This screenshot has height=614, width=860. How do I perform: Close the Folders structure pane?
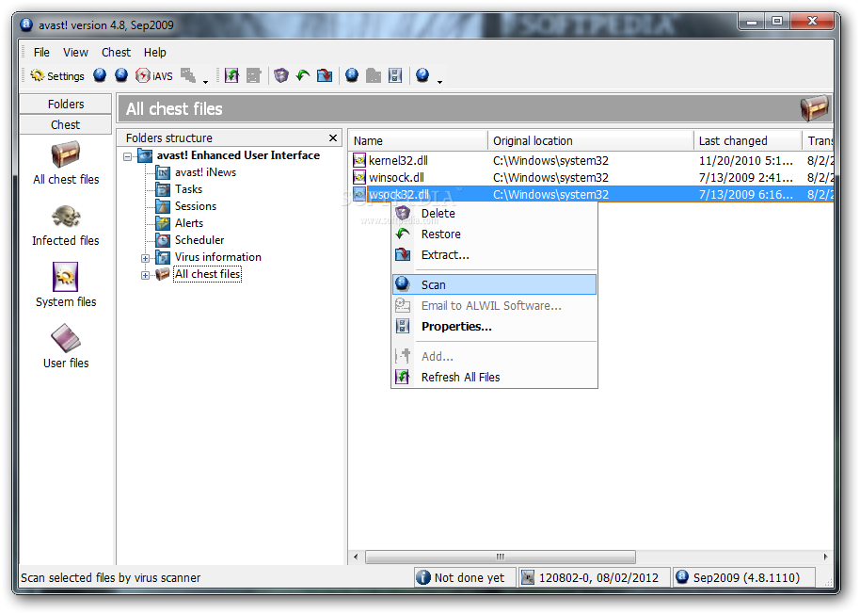(333, 137)
